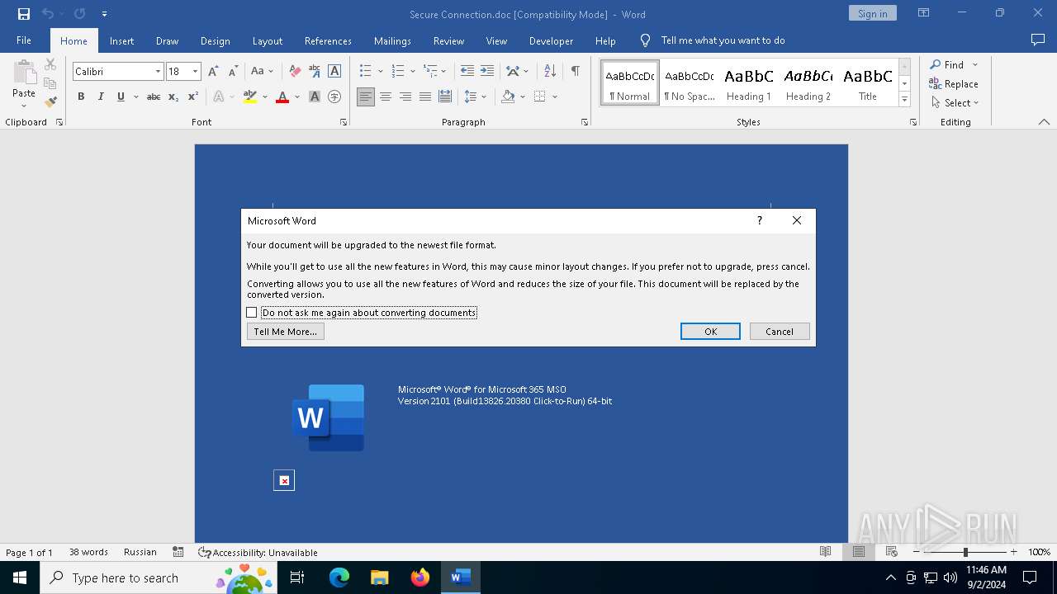The width and height of the screenshot is (1057, 594).
Task: Open Replace in the Editing group
Action: [954, 83]
